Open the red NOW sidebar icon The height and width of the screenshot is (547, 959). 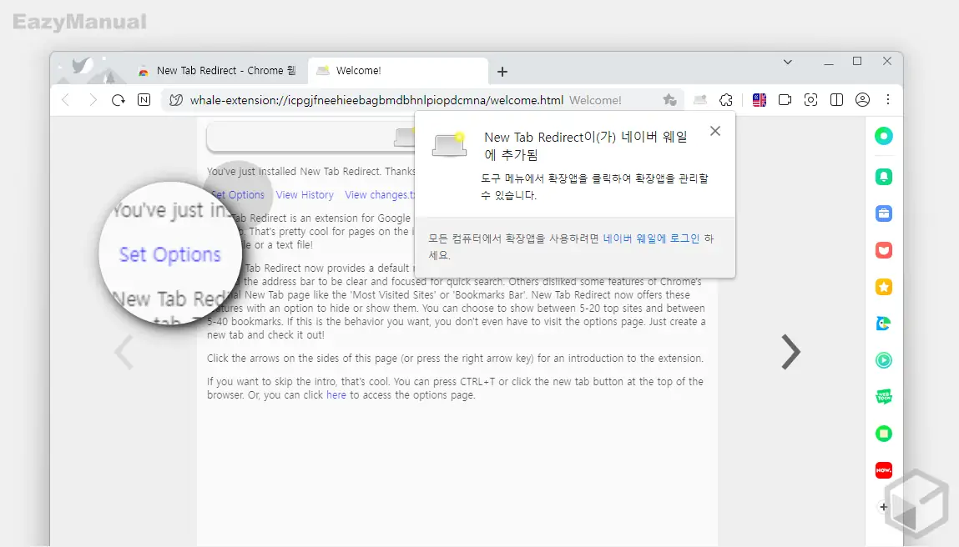click(x=884, y=470)
